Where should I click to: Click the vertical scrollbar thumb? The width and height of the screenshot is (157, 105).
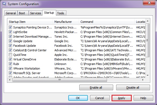tap(148, 40)
